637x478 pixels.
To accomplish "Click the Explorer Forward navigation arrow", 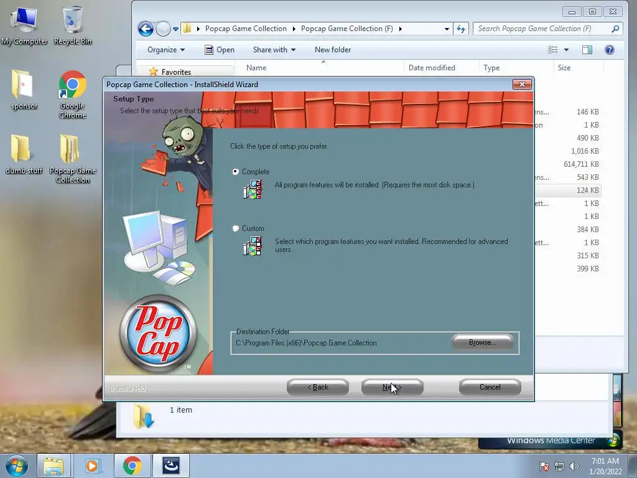I will coord(164,29).
